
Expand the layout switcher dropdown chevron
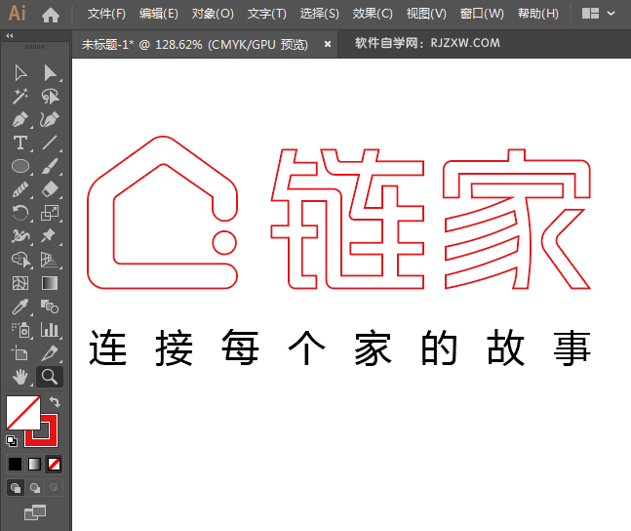pos(611,14)
